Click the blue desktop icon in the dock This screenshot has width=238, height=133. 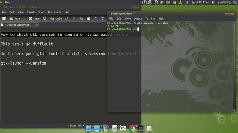pos(97,129)
